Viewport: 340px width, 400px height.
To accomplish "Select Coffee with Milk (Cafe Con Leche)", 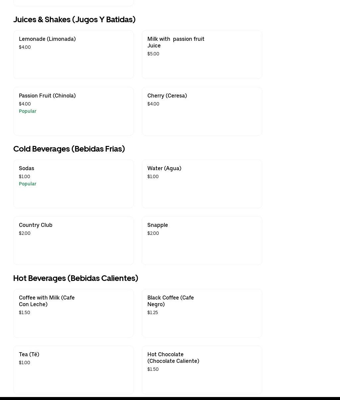I will pyautogui.click(x=73, y=313).
